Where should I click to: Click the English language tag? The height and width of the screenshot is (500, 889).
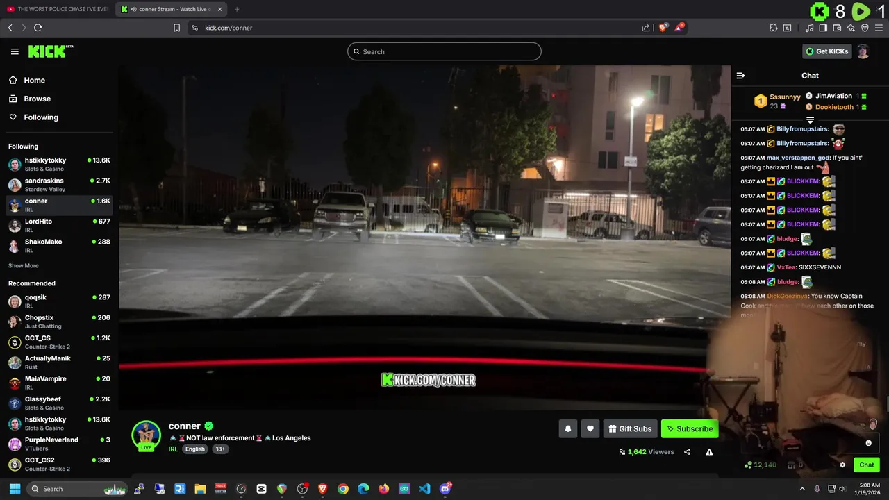(x=195, y=449)
